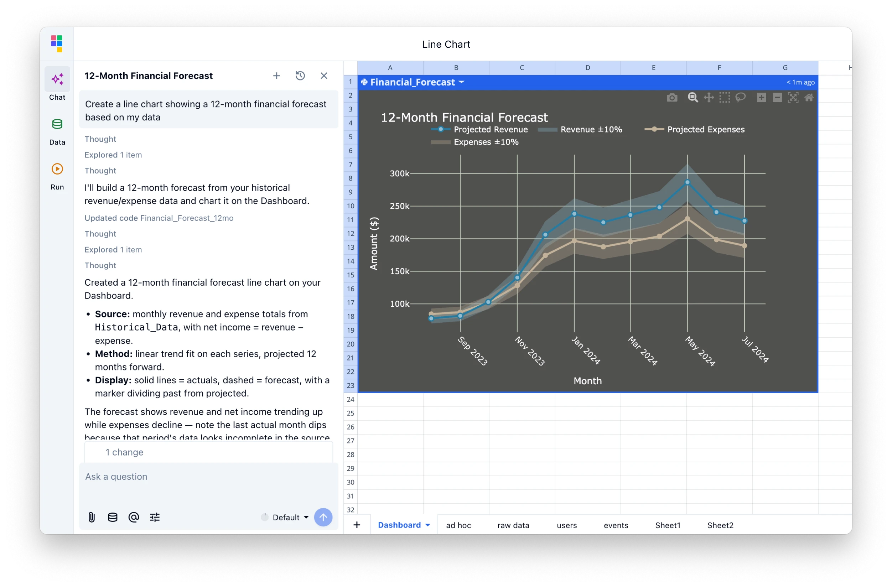Switch to the Sheet1 tab
Viewport: 892px width, 587px height.
pos(667,525)
